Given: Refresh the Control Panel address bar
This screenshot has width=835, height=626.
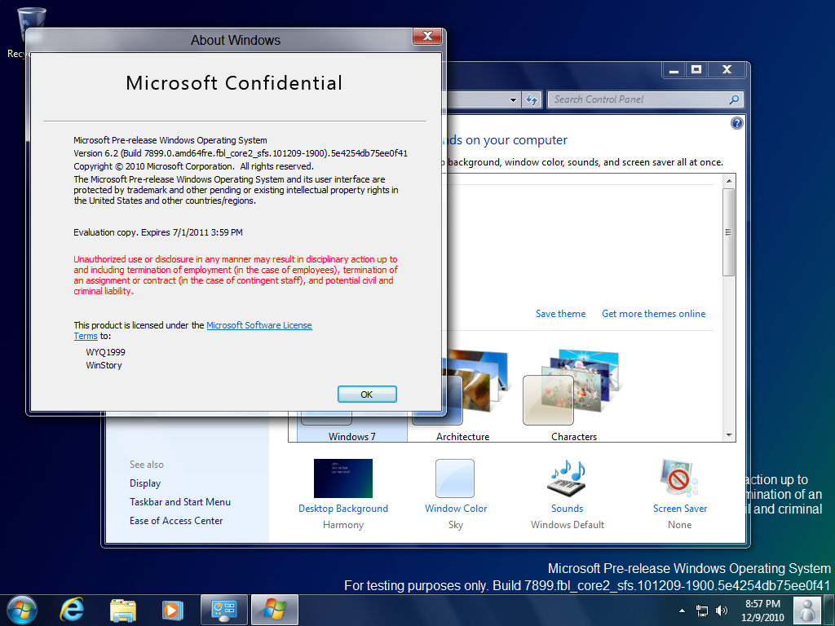Looking at the screenshot, I should (x=532, y=99).
